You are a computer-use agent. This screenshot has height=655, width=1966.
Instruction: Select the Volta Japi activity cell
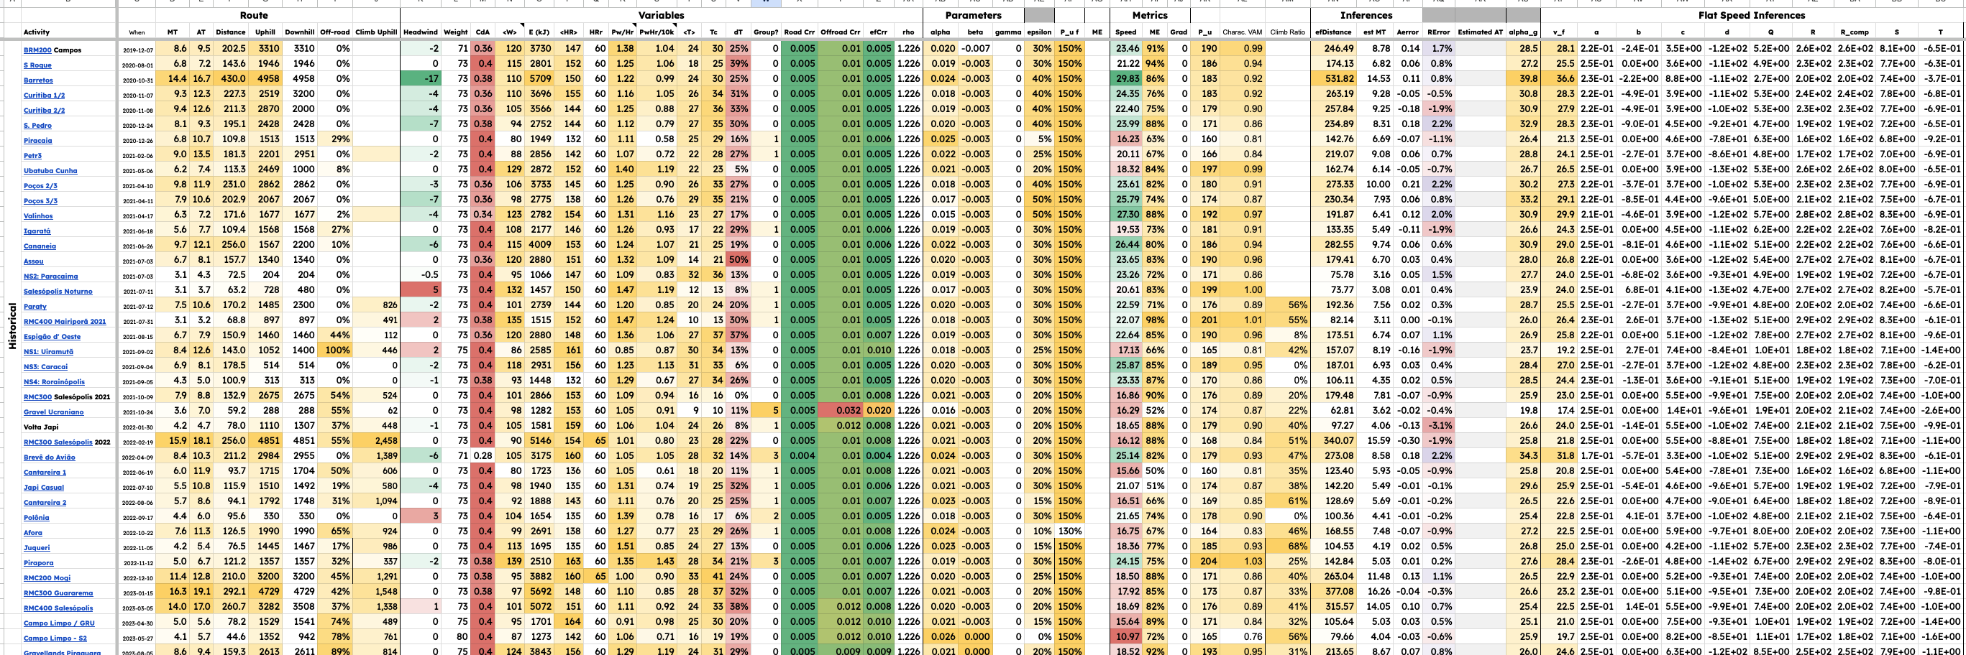tap(69, 427)
